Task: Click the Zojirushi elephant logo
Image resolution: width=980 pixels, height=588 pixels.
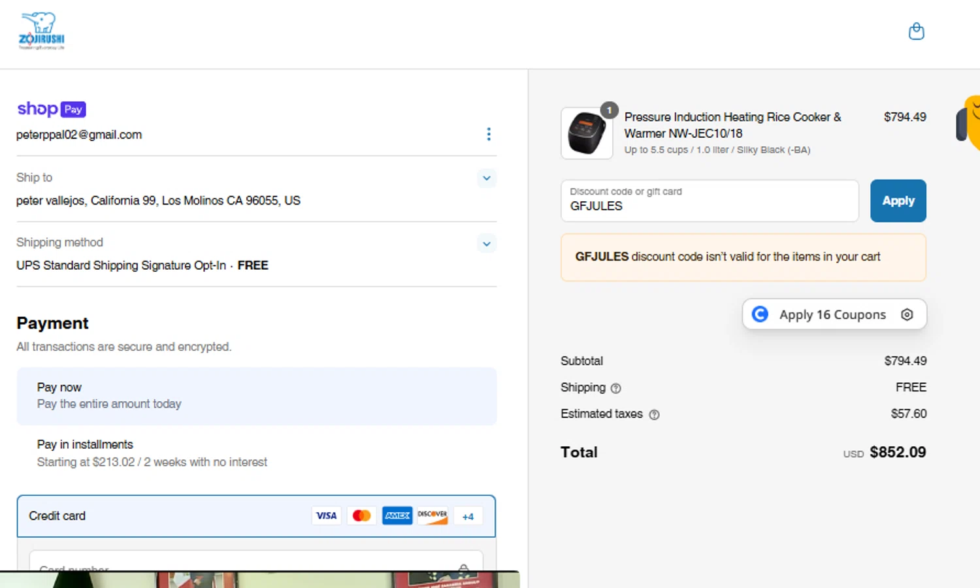Action: [42, 31]
